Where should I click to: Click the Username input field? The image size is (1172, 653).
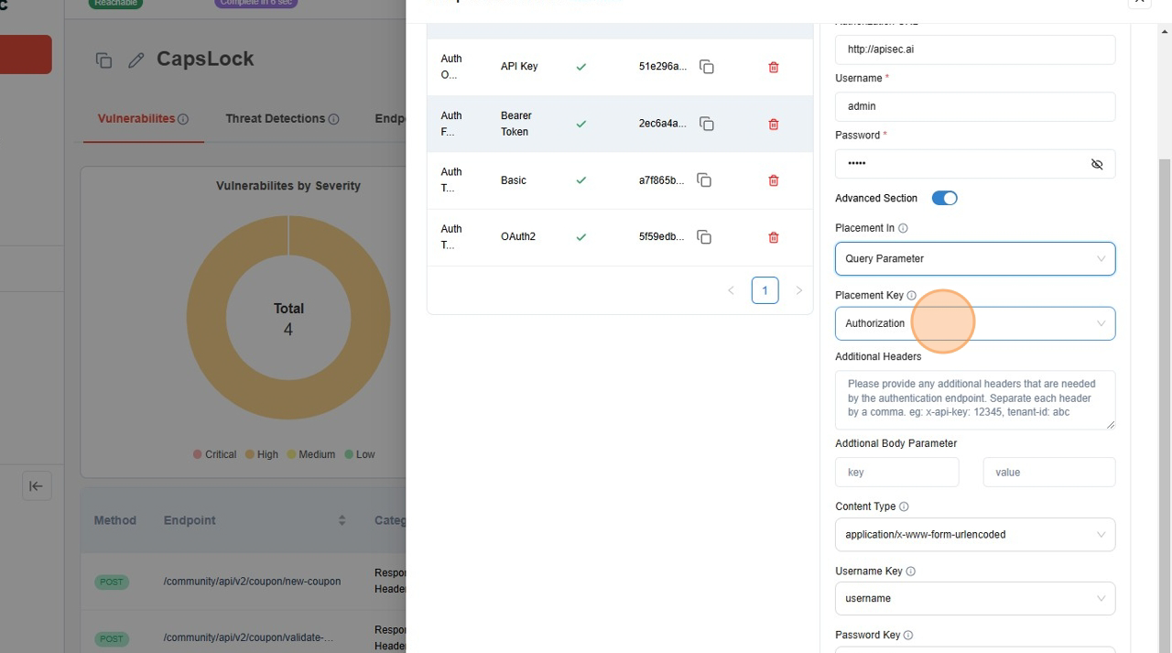click(x=974, y=106)
